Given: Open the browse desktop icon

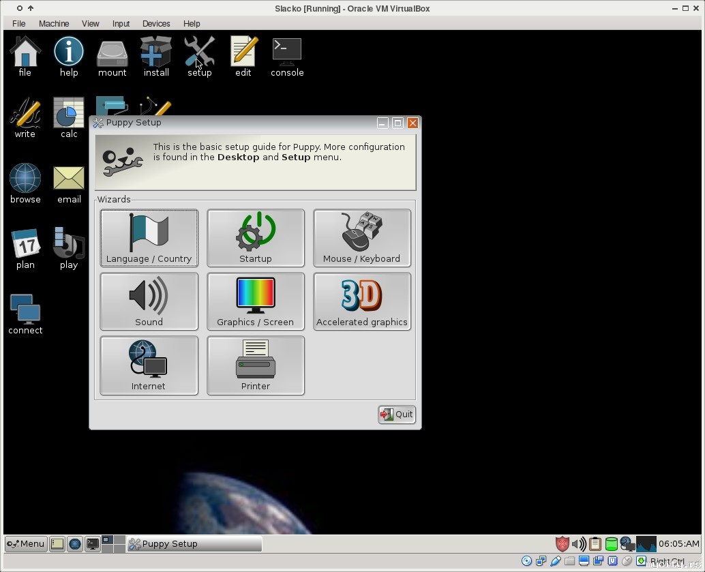Looking at the screenshot, I should coord(25,183).
